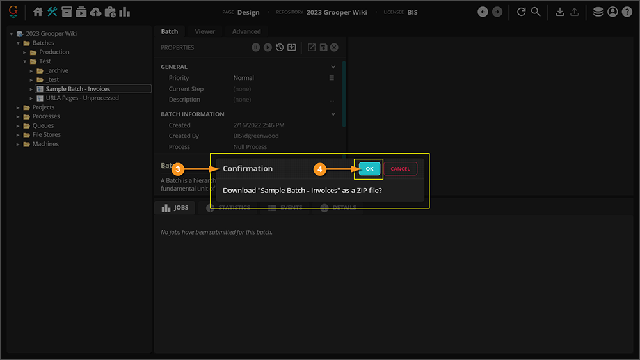Click the open-in-new-window icon in Properties
640x360 pixels.
pos(312,47)
